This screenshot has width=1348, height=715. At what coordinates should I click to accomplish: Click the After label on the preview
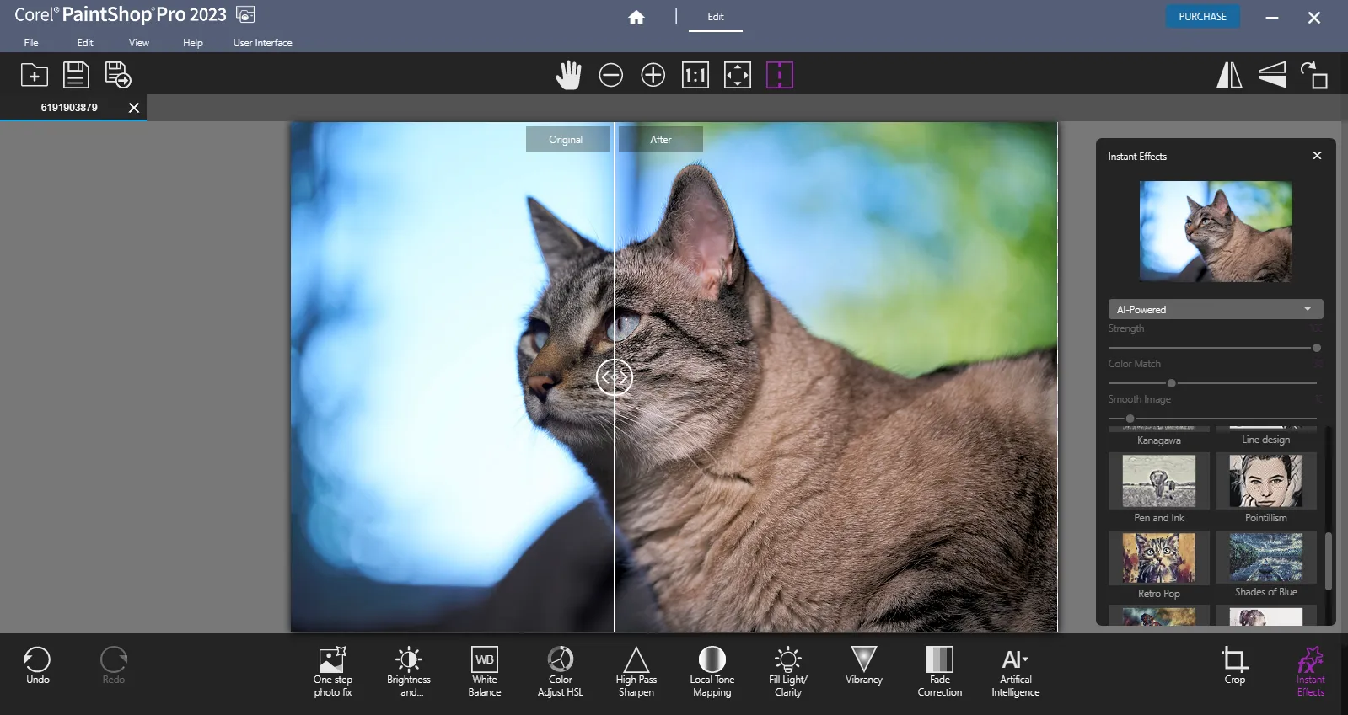point(660,140)
